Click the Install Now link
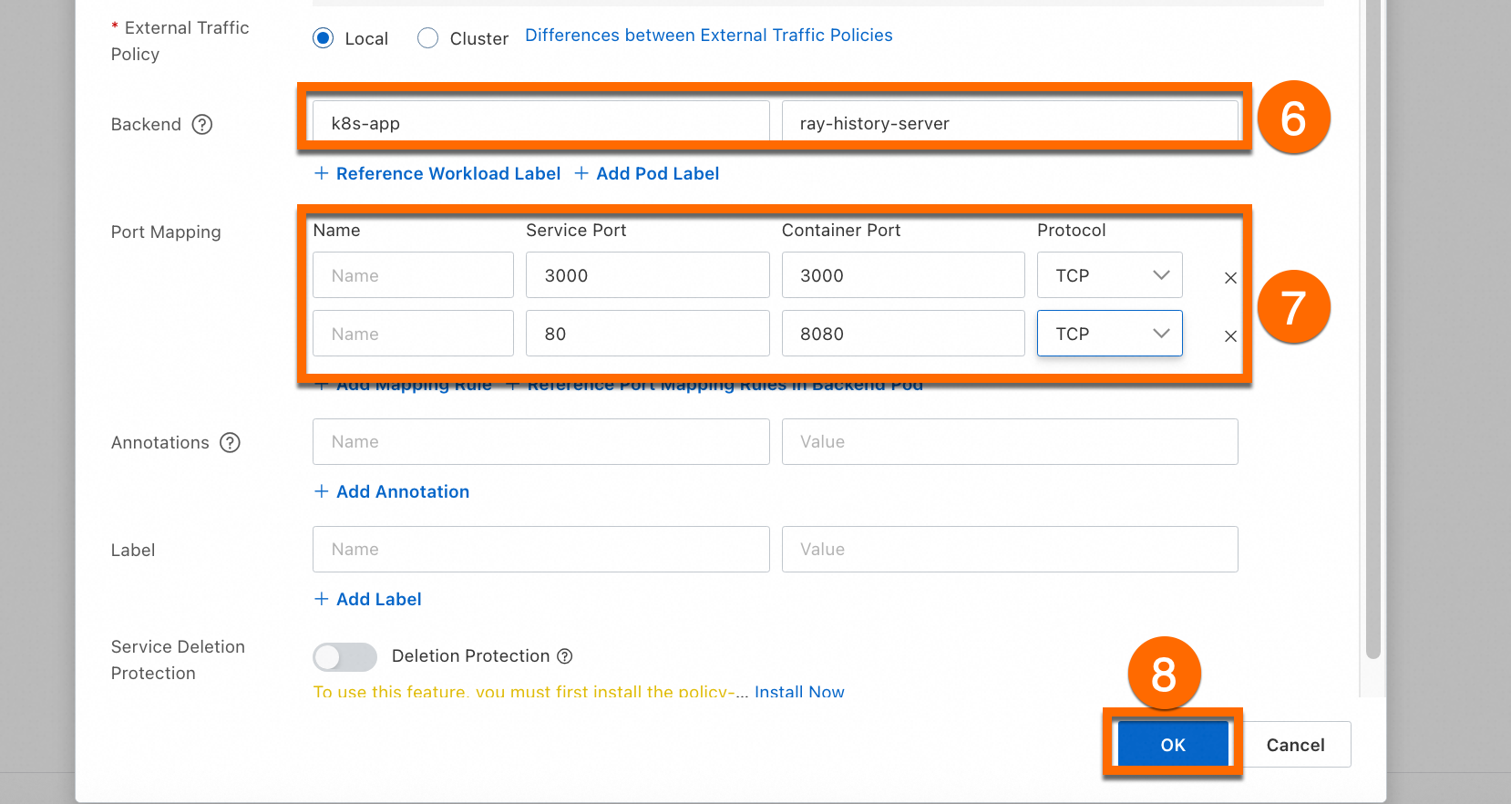The width and height of the screenshot is (1511, 804). coord(799,692)
